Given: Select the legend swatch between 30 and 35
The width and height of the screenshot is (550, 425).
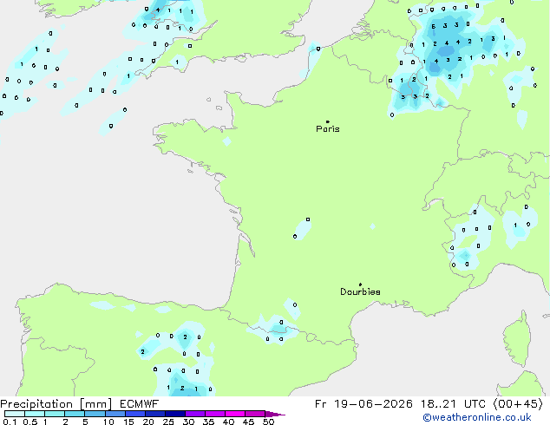Looking at the screenshot, I should (195, 414).
